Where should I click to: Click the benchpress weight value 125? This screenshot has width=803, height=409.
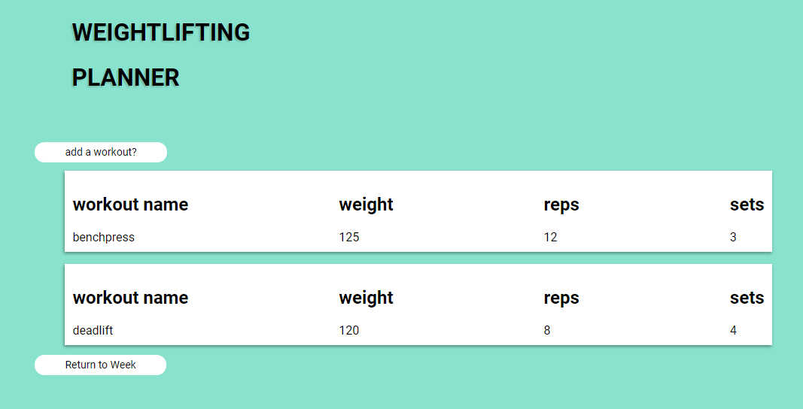[349, 238]
